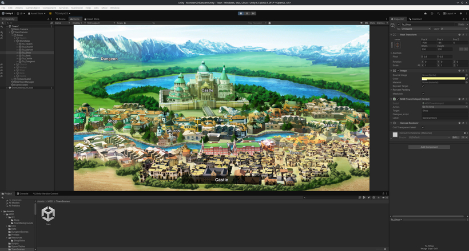This screenshot has height=251, width=469.
Task: Expand the DontDestroyOnLoad scene
Action: tap(7, 88)
